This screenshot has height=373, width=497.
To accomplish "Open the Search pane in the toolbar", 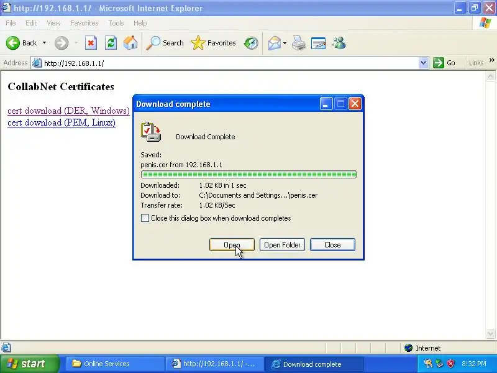I will coord(165,43).
